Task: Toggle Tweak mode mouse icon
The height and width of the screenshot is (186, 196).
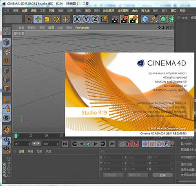Action: (x=7, y=109)
